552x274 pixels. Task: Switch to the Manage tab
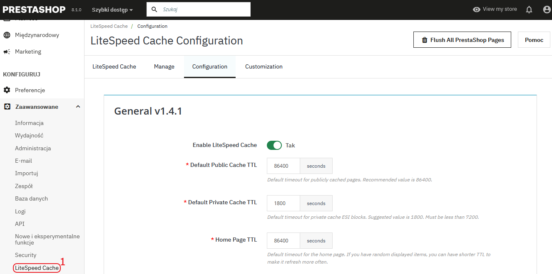tap(164, 66)
